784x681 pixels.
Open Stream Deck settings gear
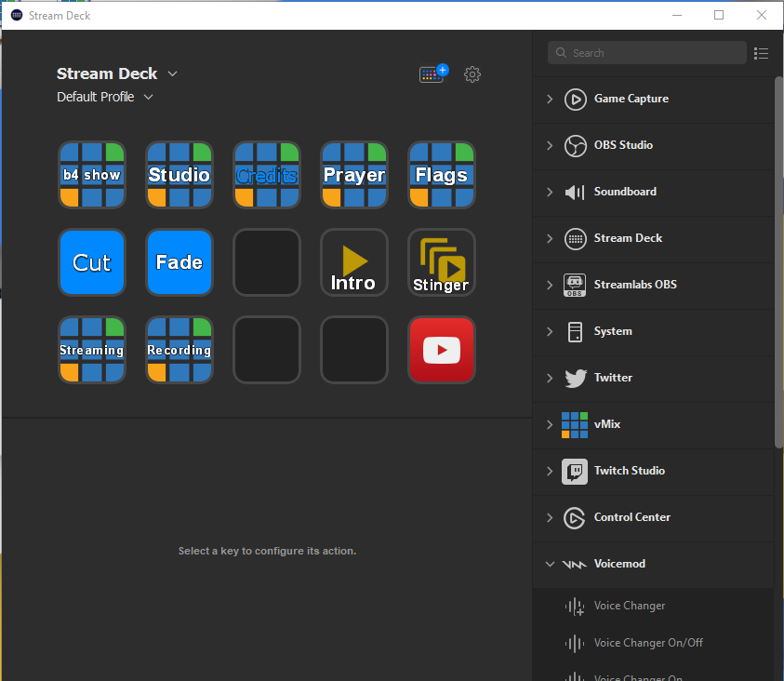pyautogui.click(x=472, y=74)
